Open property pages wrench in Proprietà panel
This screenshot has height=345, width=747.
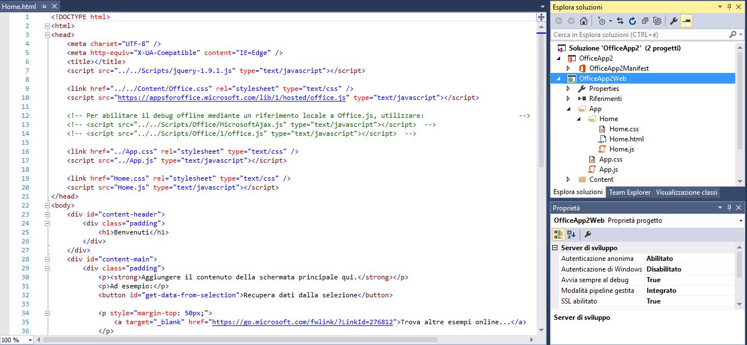(x=588, y=234)
